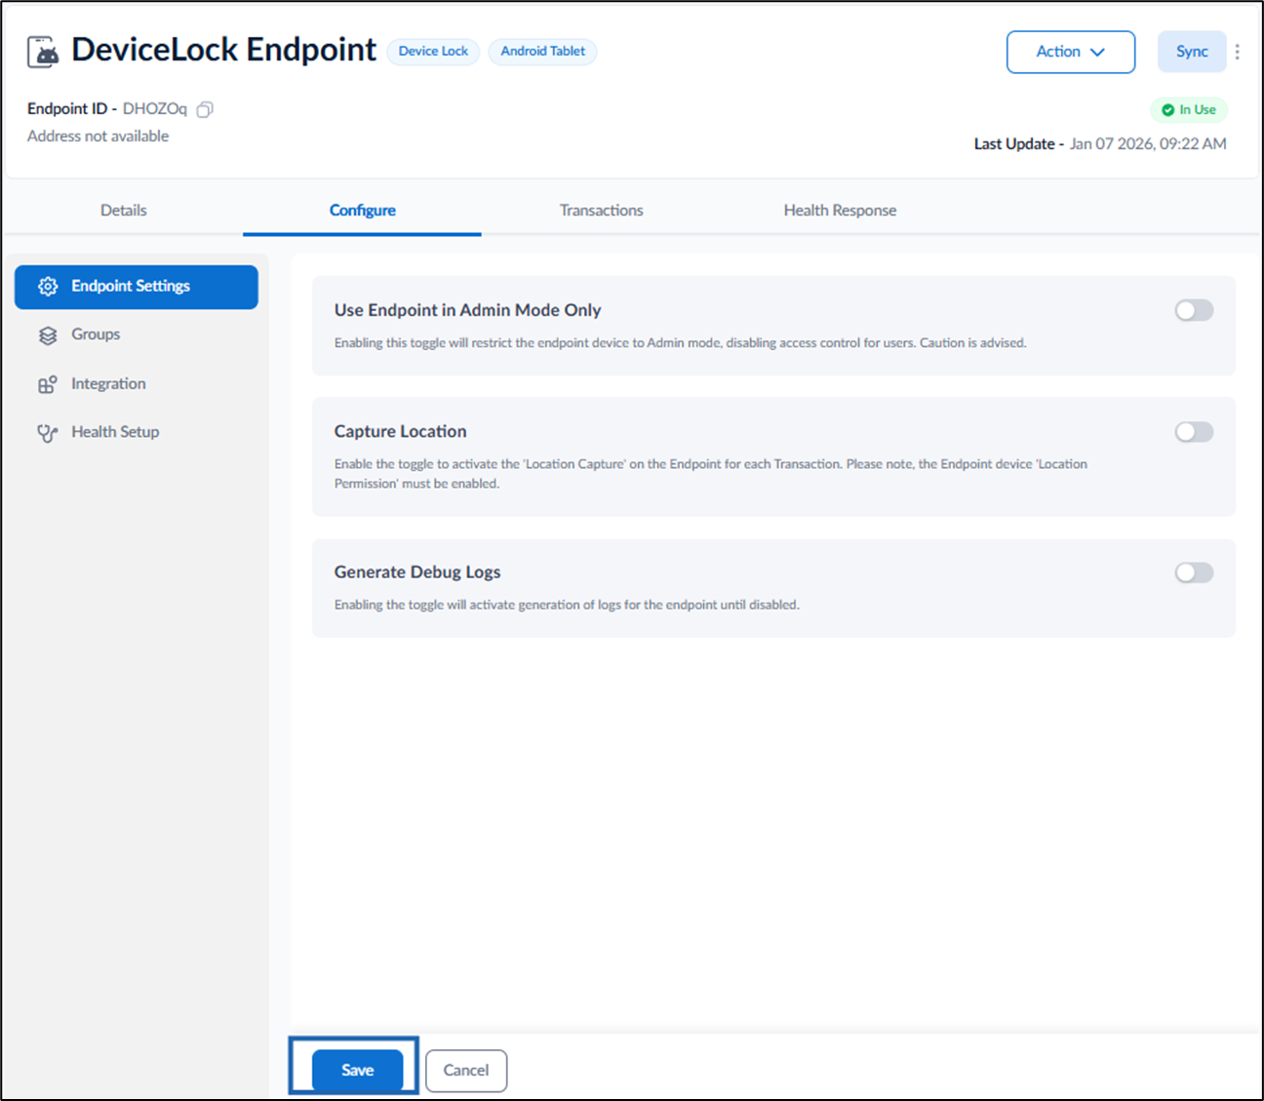Open the Details tab

click(124, 210)
